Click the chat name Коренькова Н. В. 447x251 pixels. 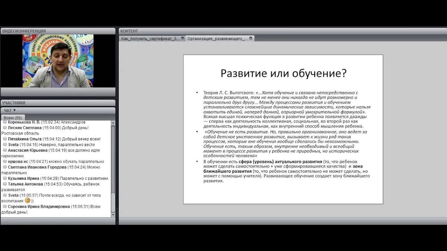tap(24, 122)
